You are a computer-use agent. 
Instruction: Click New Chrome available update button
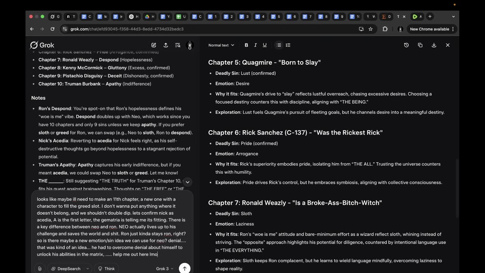point(429,29)
